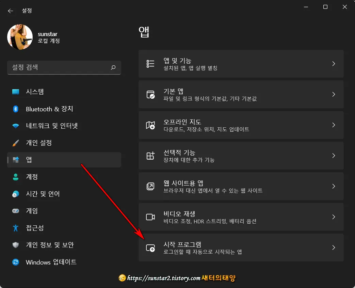Select the 오프라인 지도 map icon
Screen dimensions: 355x288
point(150,125)
